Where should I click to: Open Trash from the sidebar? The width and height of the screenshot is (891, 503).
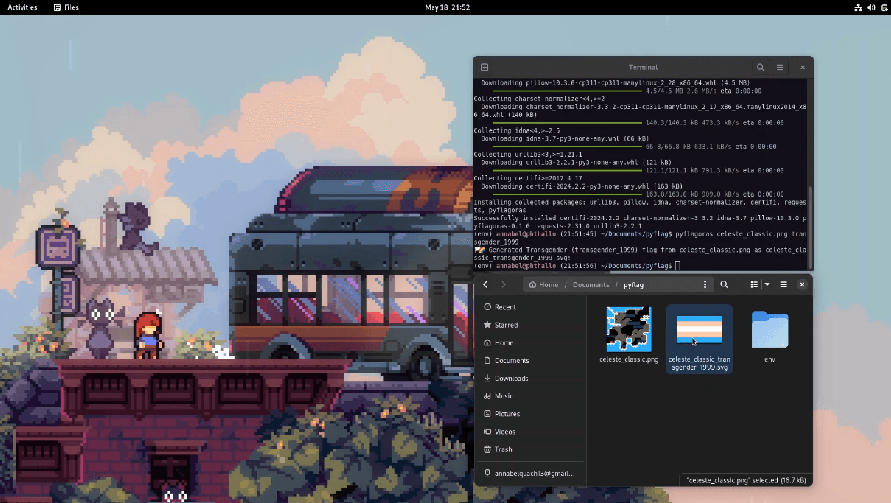(x=503, y=449)
